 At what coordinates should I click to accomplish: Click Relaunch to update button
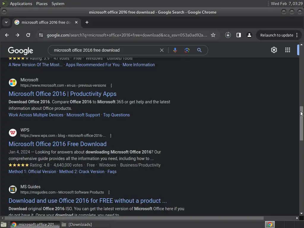[x=276, y=35]
